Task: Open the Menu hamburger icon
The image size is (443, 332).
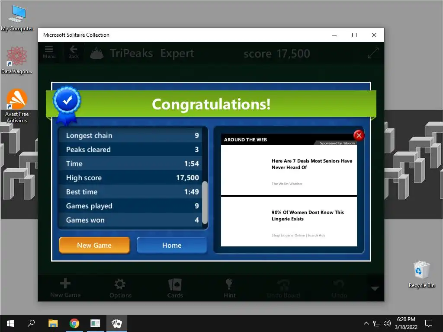Action: click(x=49, y=52)
